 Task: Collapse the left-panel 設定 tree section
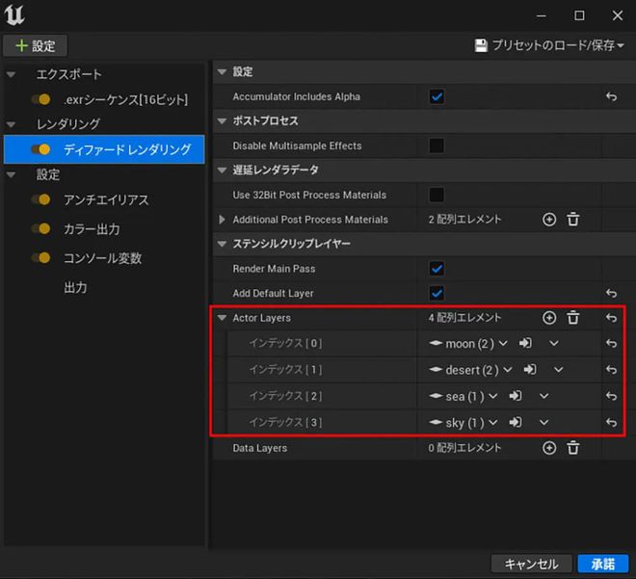[x=11, y=174]
